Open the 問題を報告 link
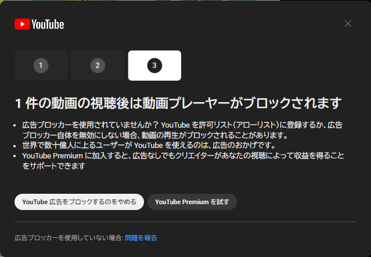The image size is (371, 257). coord(141,238)
